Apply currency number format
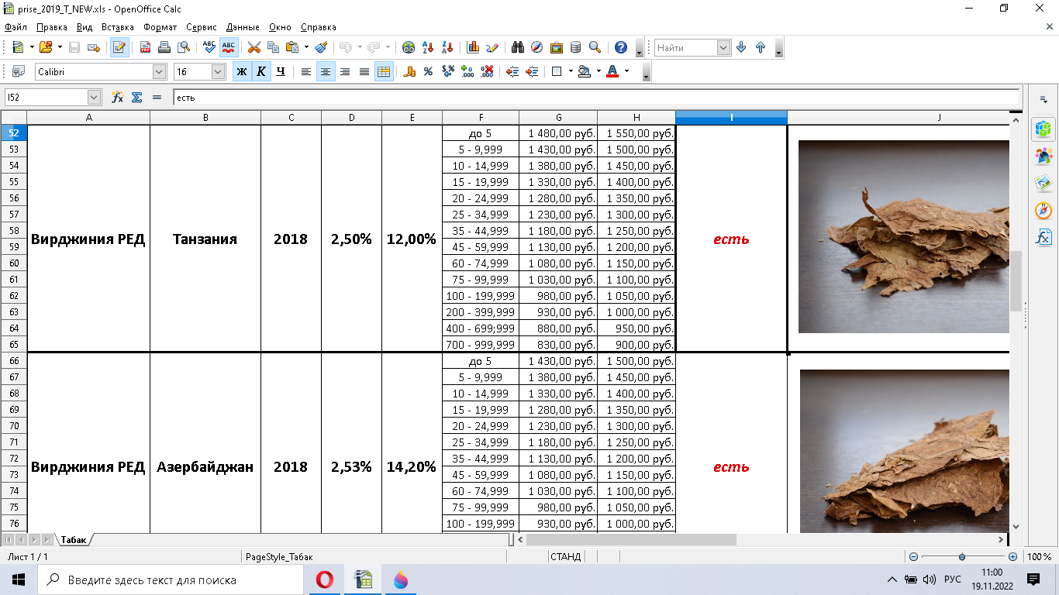1059x595 pixels. coord(409,71)
